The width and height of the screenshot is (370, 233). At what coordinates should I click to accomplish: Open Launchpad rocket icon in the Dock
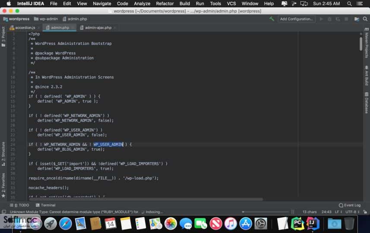[x=50, y=224]
